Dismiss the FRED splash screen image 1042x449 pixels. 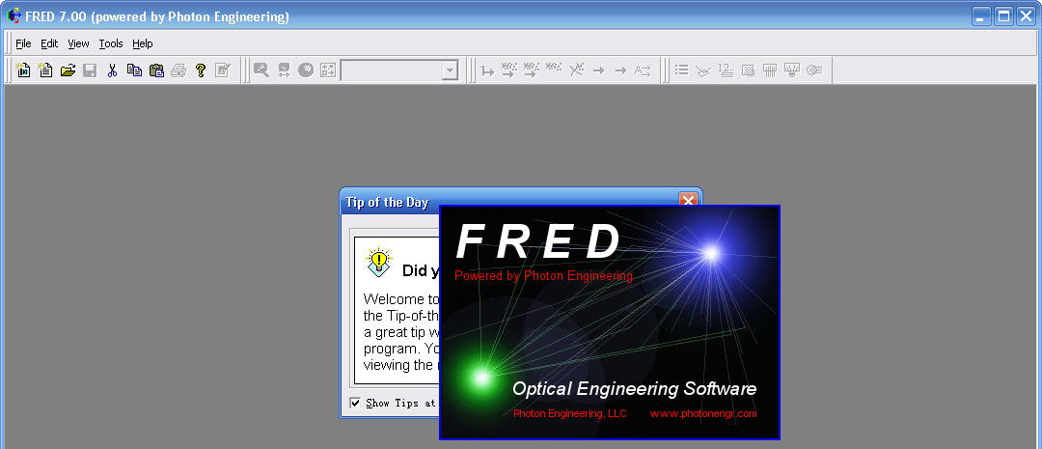click(610, 323)
